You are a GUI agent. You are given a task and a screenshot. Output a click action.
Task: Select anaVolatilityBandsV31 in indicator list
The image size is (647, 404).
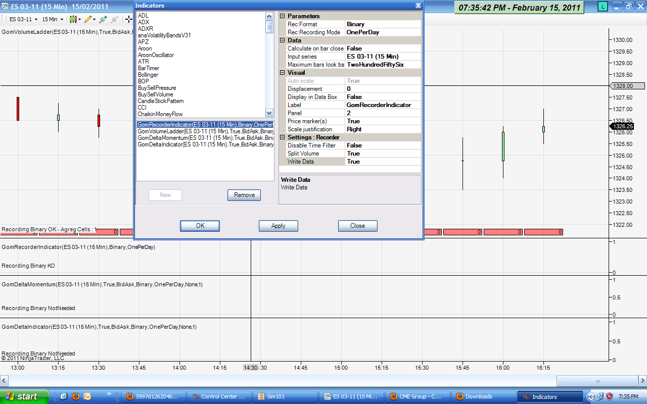pos(164,35)
